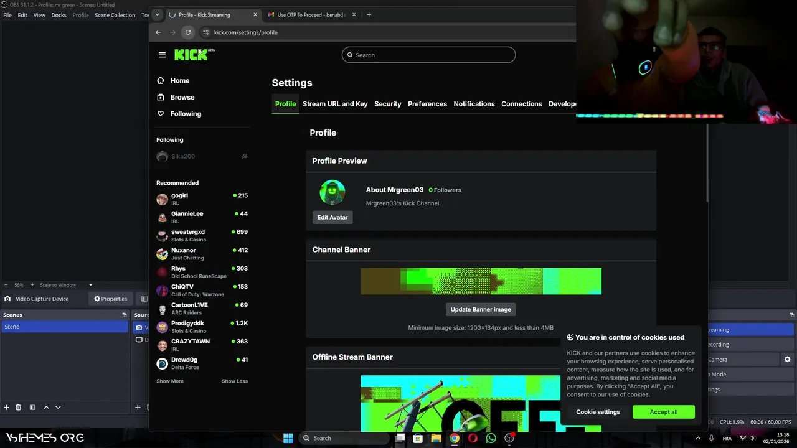Open recommended channel gogirl
This screenshot has height=448, width=797.
coord(202,199)
